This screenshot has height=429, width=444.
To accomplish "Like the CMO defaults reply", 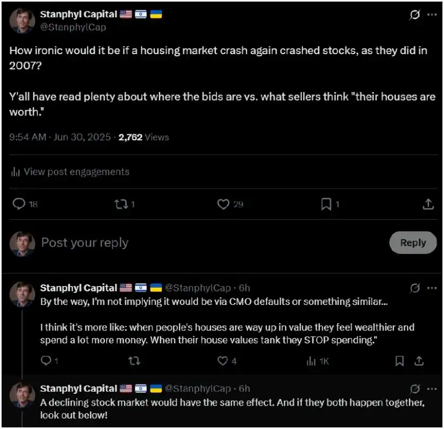I will [221, 361].
